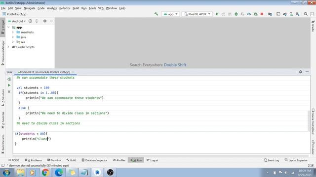The image size is (316, 177).
Task: Hide the Project panel with minus icon
Action: (x=51, y=21)
